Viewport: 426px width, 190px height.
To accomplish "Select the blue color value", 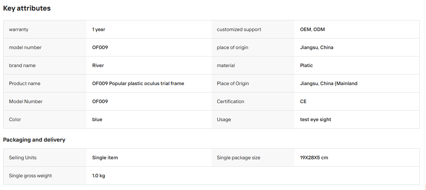I will coord(97,119).
